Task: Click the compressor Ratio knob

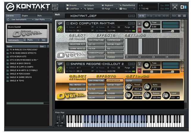Action: pyautogui.click(x=147, y=87)
